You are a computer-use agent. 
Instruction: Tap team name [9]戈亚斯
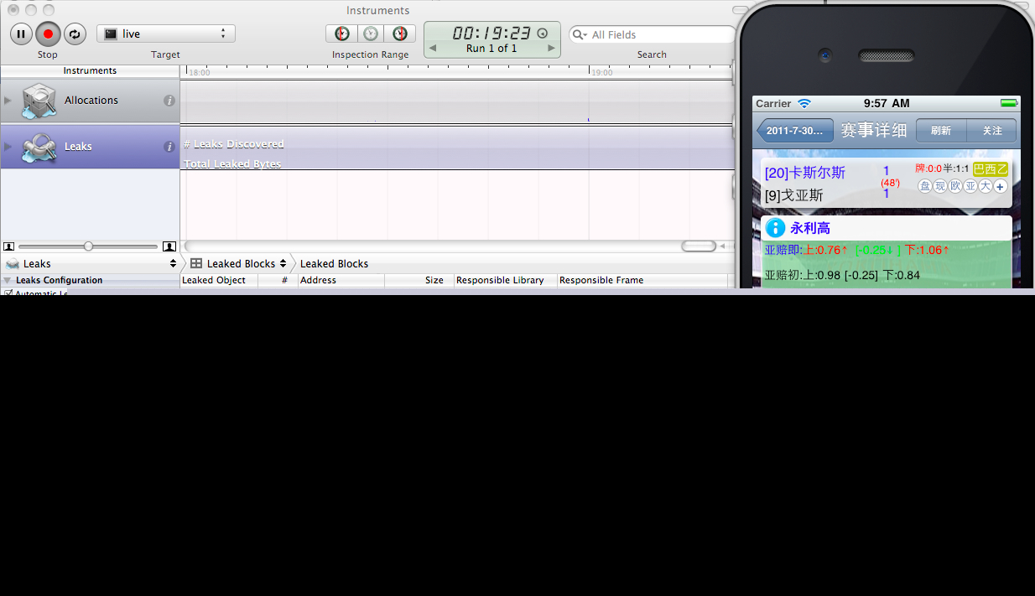point(794,195)
